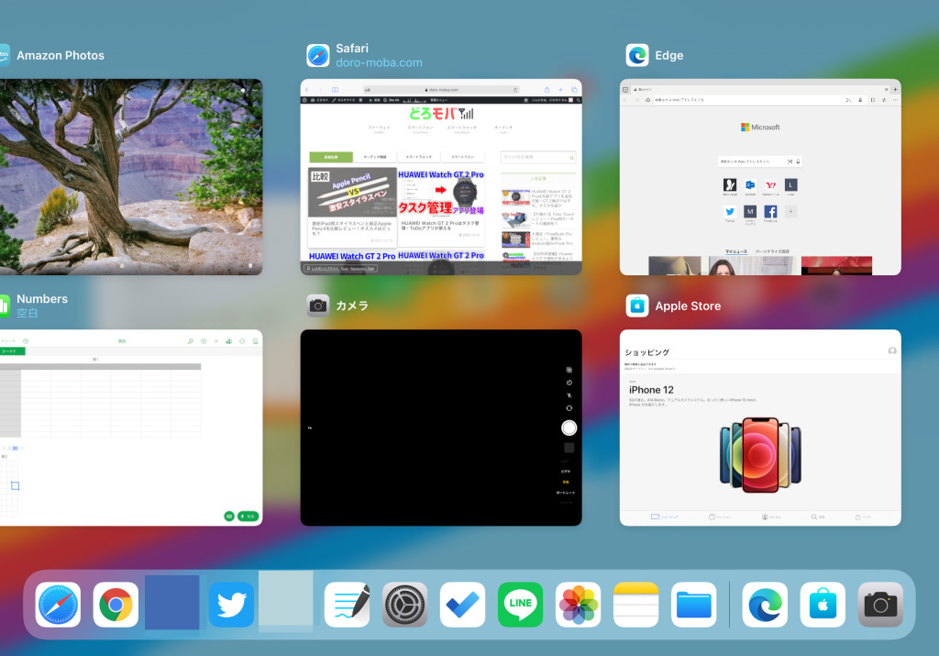The image size is (939, 656).
Task: Tap the Safari icon above its card
Action: (318, 55)
